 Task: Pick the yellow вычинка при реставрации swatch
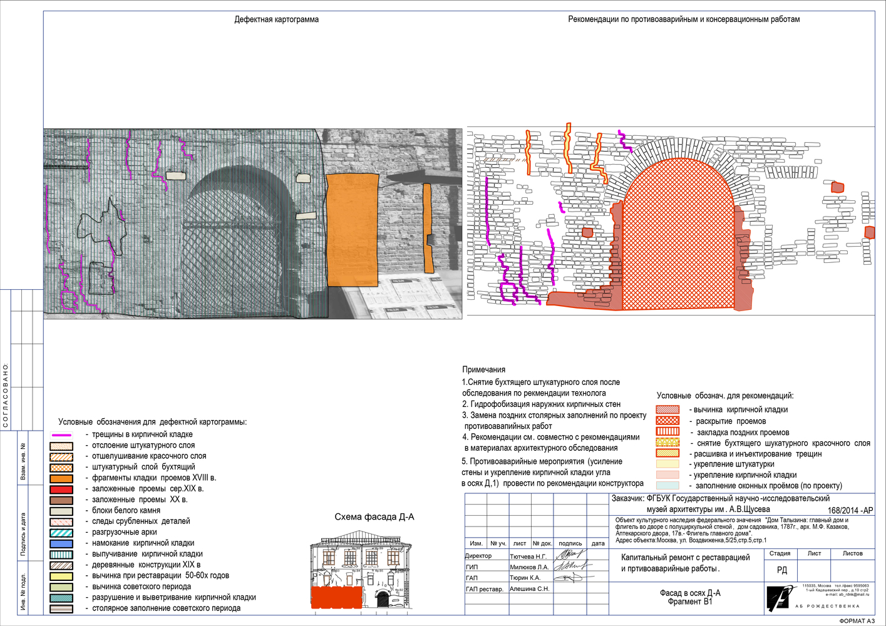[61, 577]
